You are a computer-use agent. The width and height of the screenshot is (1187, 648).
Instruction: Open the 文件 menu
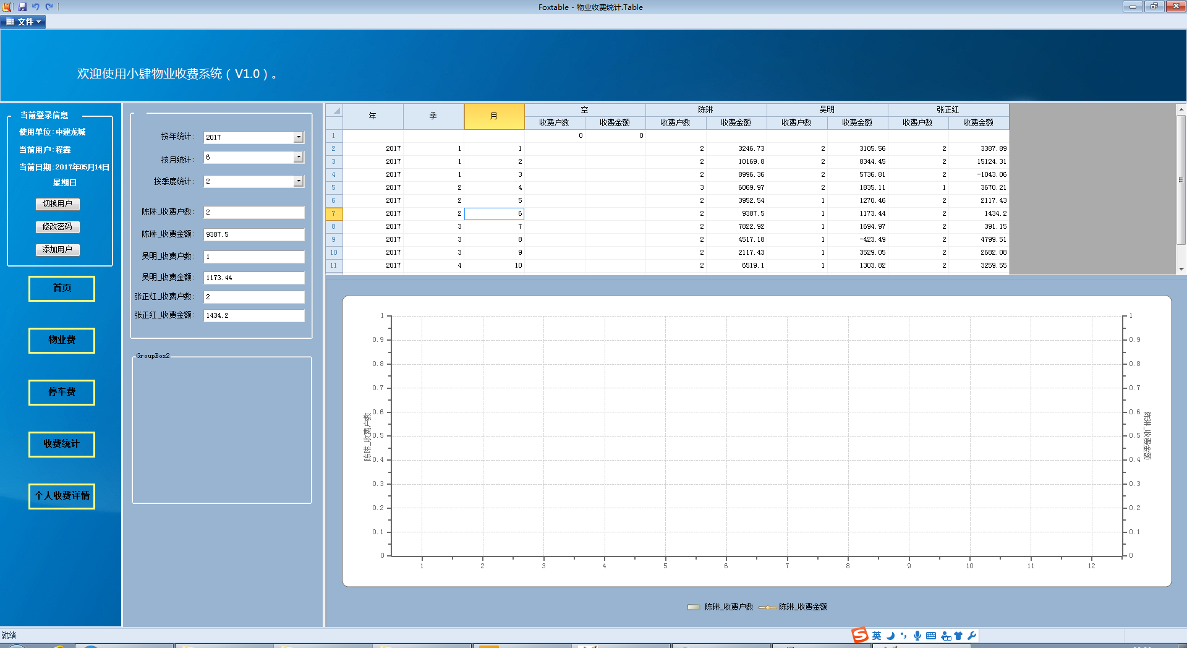(x=23, y=22)
